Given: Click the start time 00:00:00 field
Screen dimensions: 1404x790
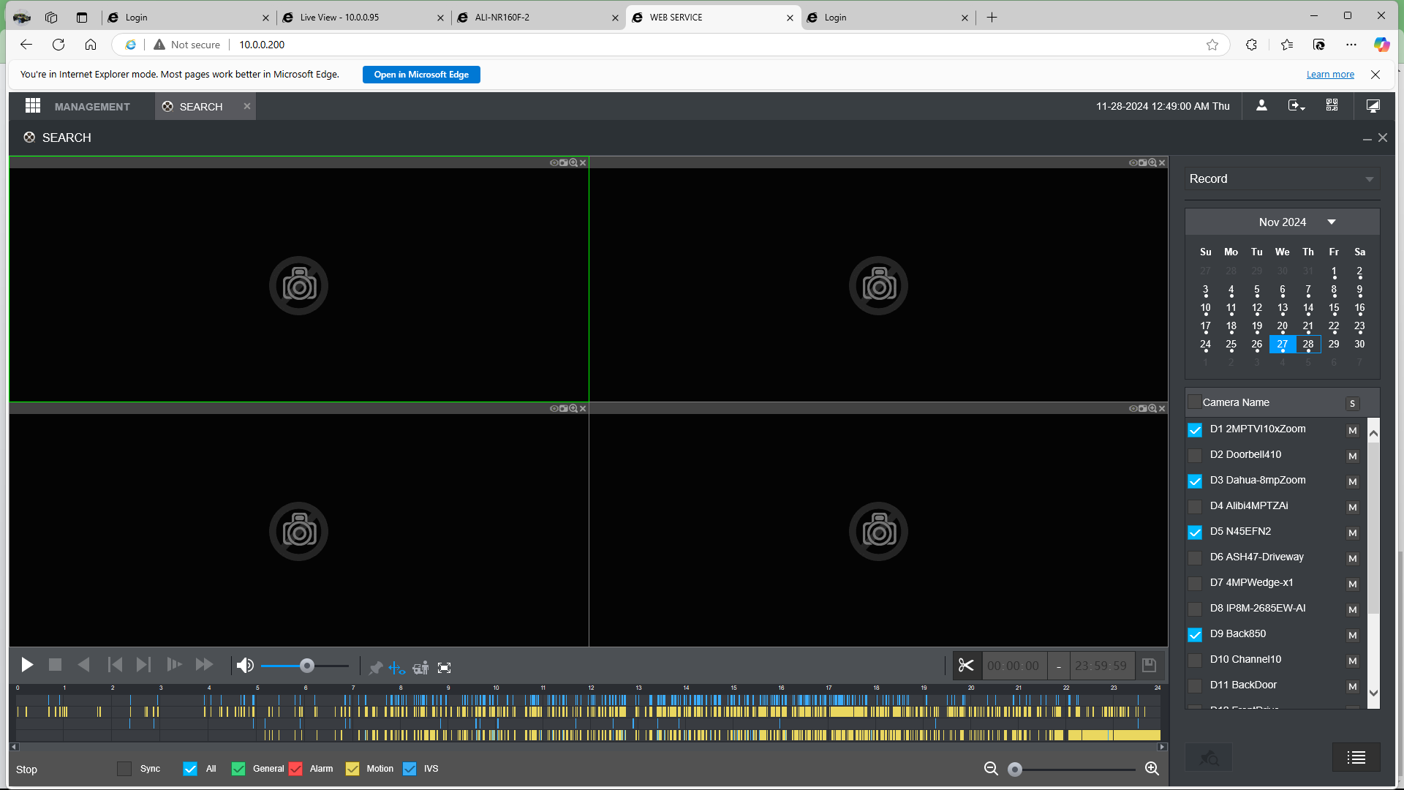Looking at the screenshot, I should point(1014,666).
